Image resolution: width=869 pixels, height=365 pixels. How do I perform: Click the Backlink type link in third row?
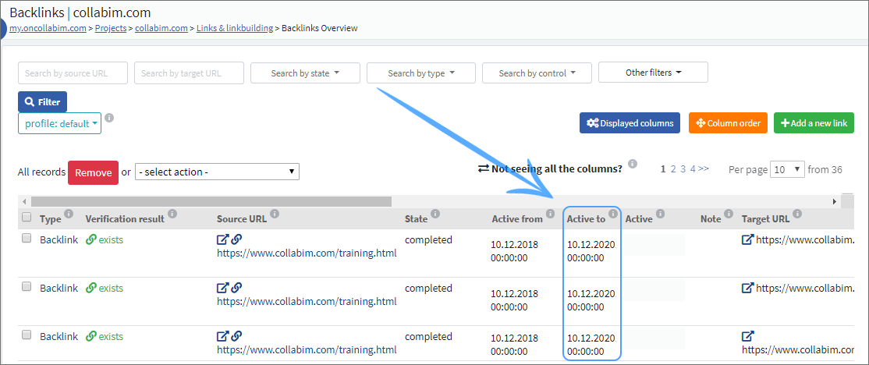(x=59, y=336)
